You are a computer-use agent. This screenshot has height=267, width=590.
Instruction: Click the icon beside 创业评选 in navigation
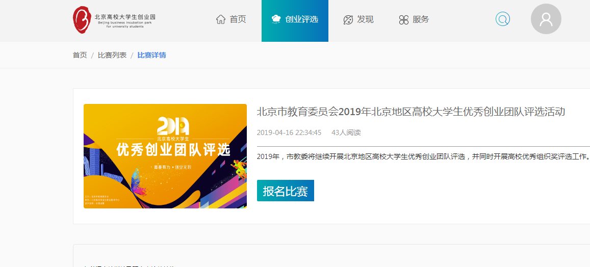276,20
